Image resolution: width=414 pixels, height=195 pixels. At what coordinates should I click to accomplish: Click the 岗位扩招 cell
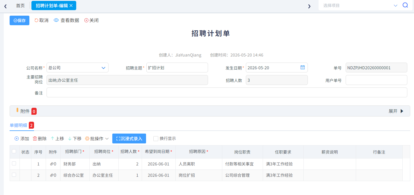click(x=199, y=175)
